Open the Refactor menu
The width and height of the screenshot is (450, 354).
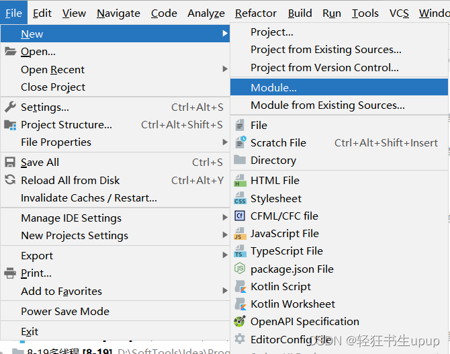click(256, 13)
